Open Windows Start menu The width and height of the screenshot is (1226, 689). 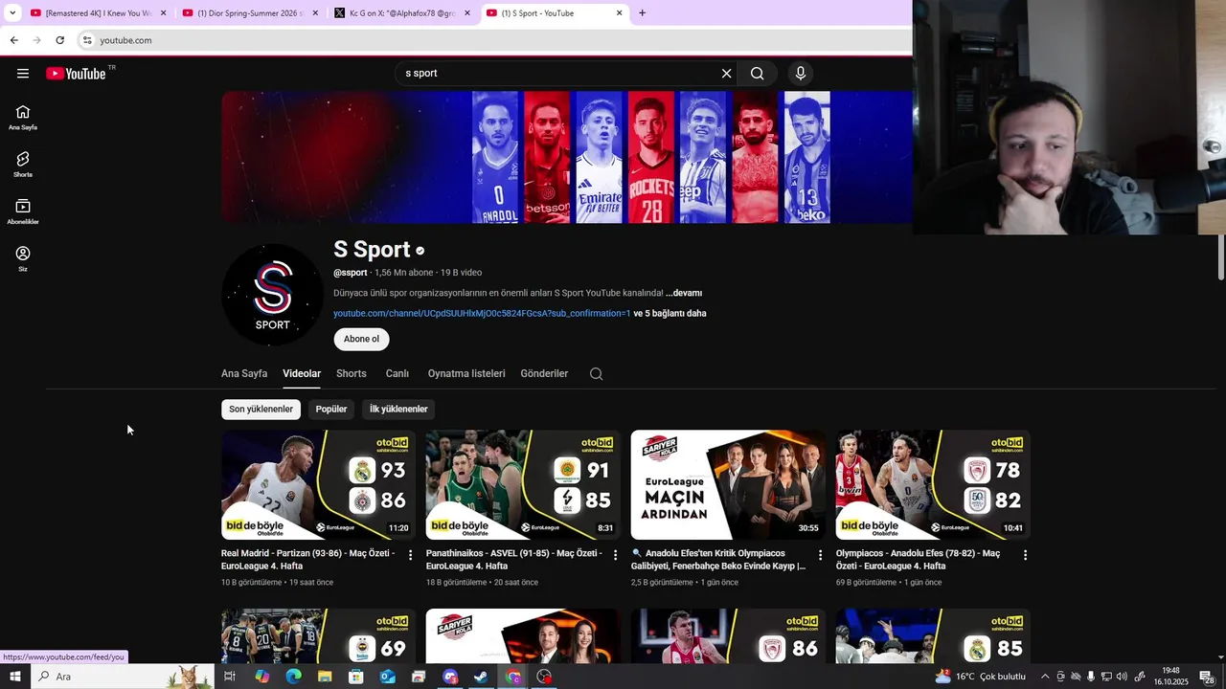click(15, 677)
